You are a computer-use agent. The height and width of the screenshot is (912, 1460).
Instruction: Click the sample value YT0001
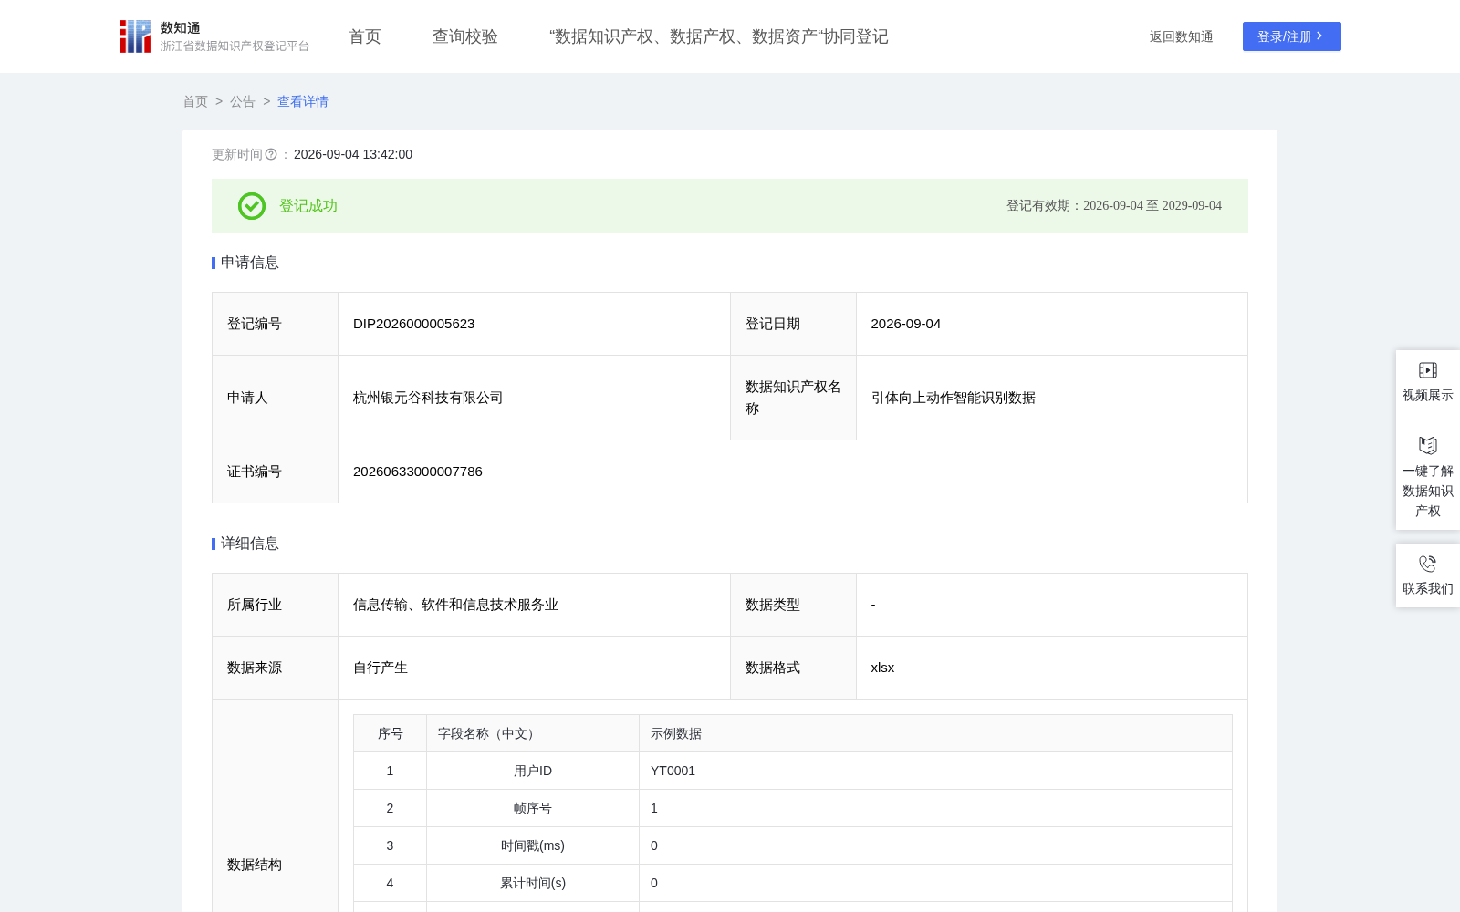673,771
